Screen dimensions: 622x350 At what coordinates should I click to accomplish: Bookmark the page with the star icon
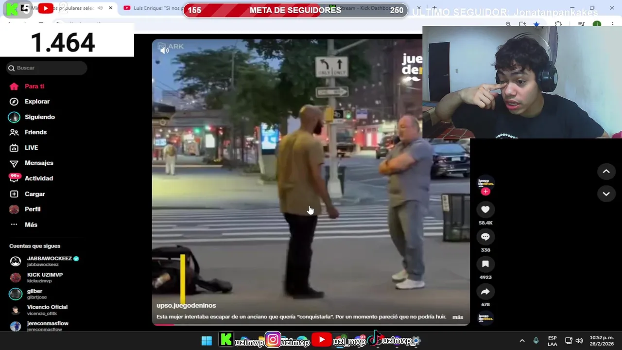coord(536,24)
